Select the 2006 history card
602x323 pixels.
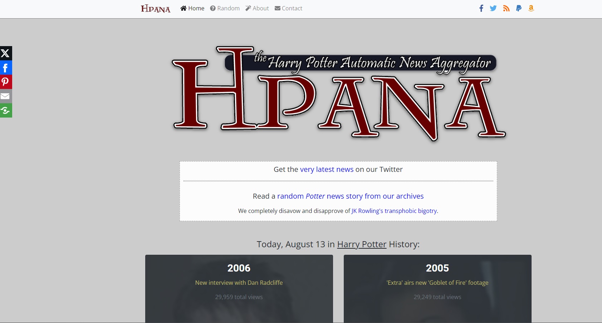point(239,289)
